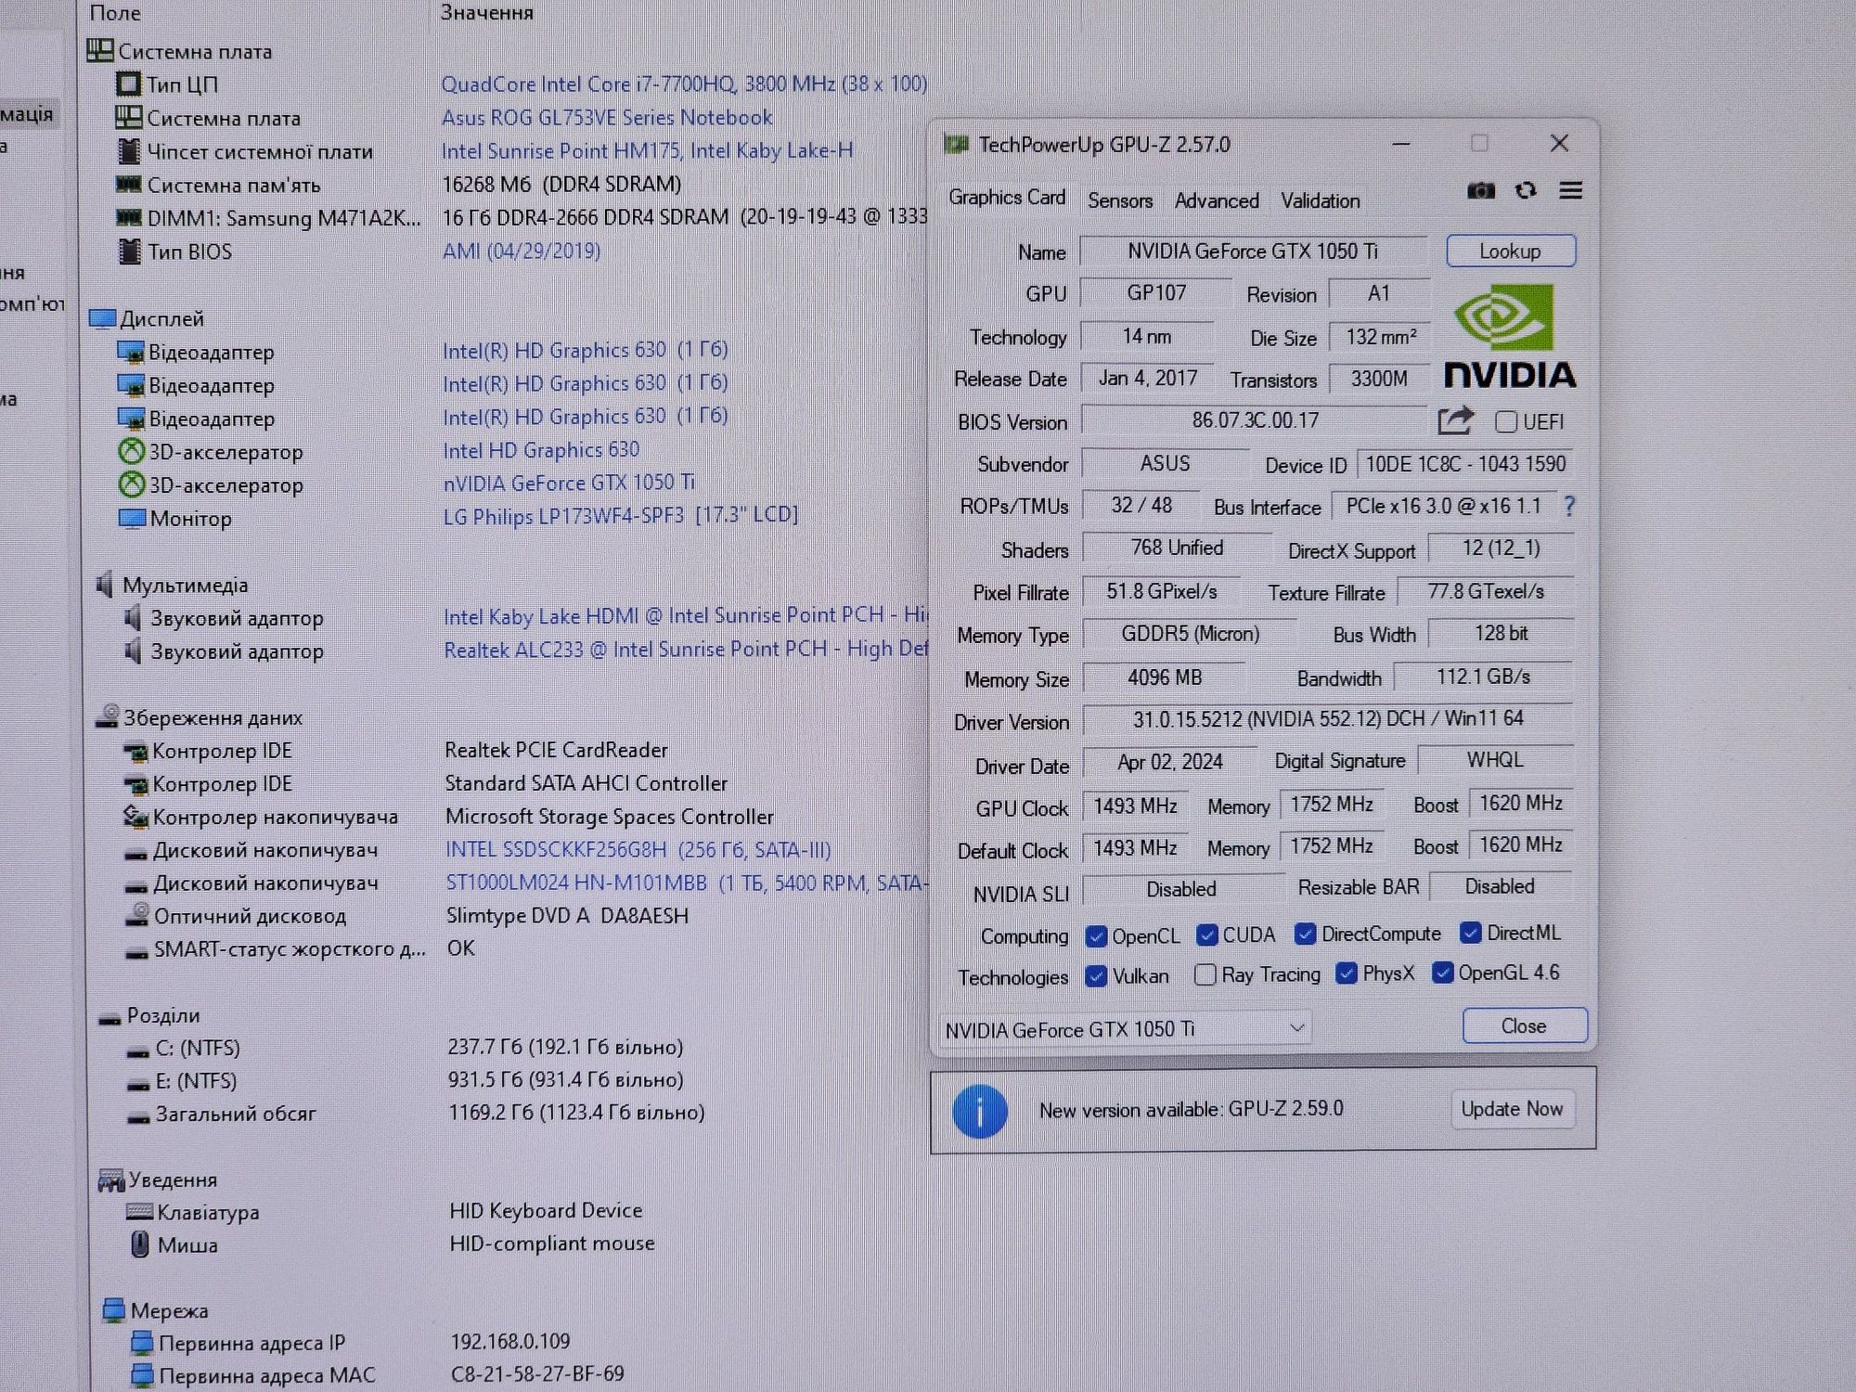
Task: Click the info icon in update notice
Action: click(980, 1111)
